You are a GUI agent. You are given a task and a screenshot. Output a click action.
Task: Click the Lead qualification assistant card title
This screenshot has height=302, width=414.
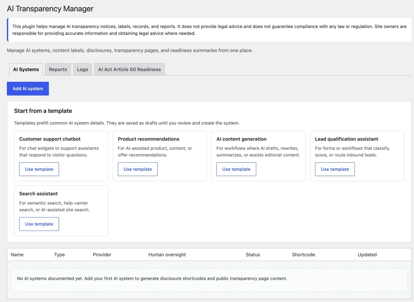346,139
